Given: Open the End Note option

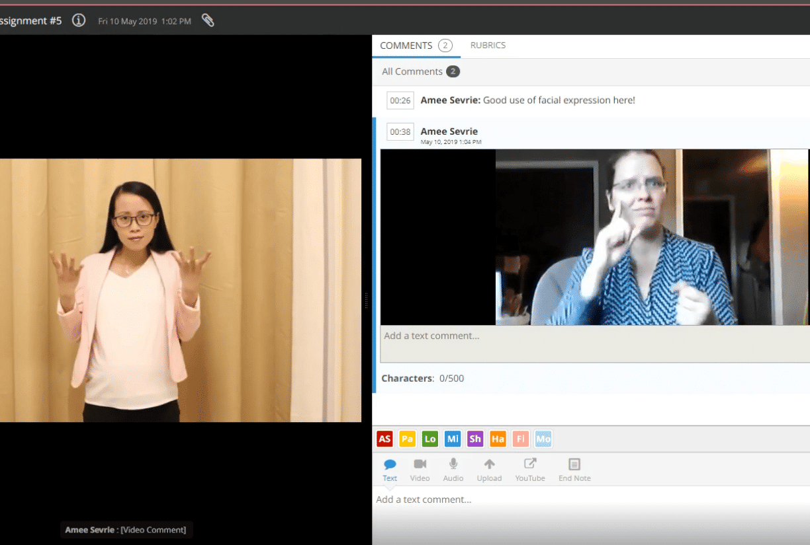Looking at the screenshot, I should point(574,470).
